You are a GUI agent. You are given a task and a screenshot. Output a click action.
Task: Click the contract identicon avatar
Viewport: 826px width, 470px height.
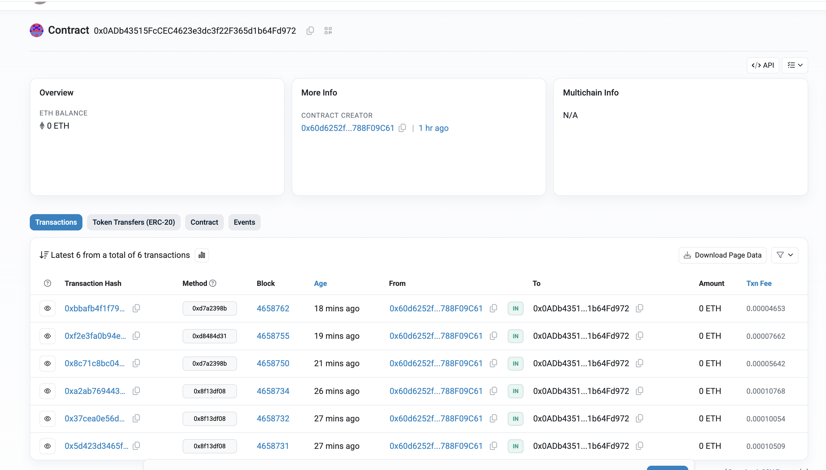pyautogui.click(x=37, y=30)
